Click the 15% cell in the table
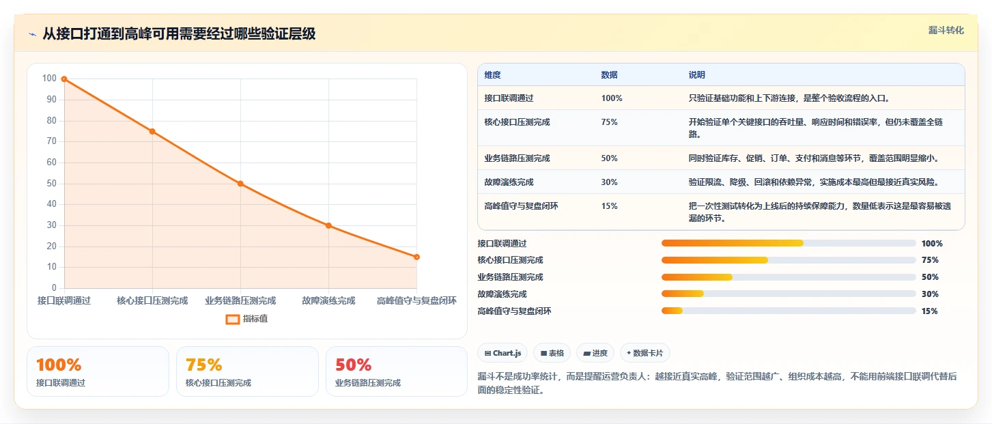Screen dimensions: 992x424 [609, 206]
